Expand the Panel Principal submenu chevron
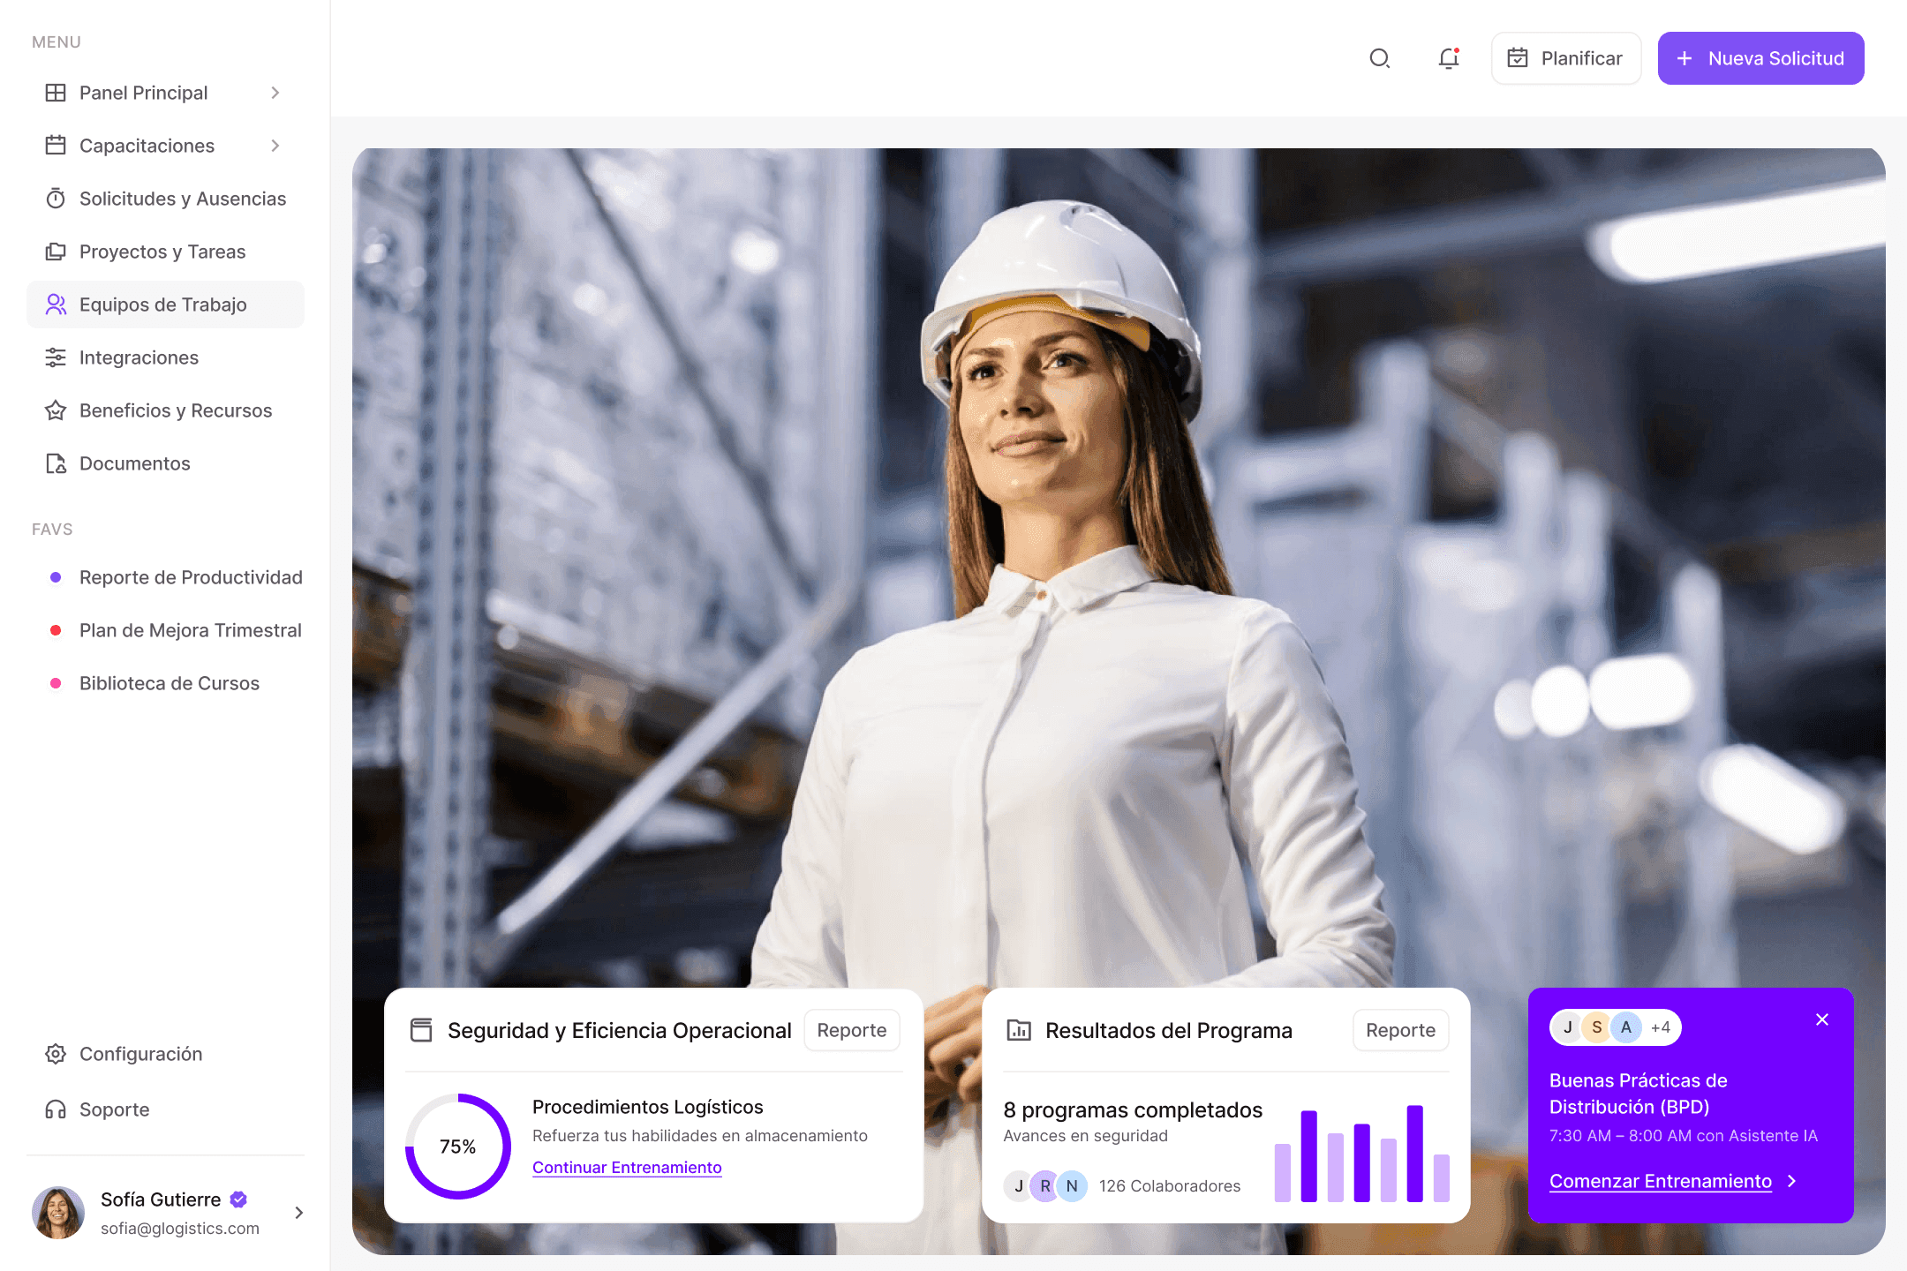The image size is (1907, 1271). (x=275, y=93)
